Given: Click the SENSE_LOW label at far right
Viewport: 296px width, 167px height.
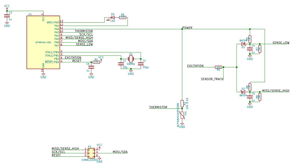Looking at the screenshot, I should [281, 42].
